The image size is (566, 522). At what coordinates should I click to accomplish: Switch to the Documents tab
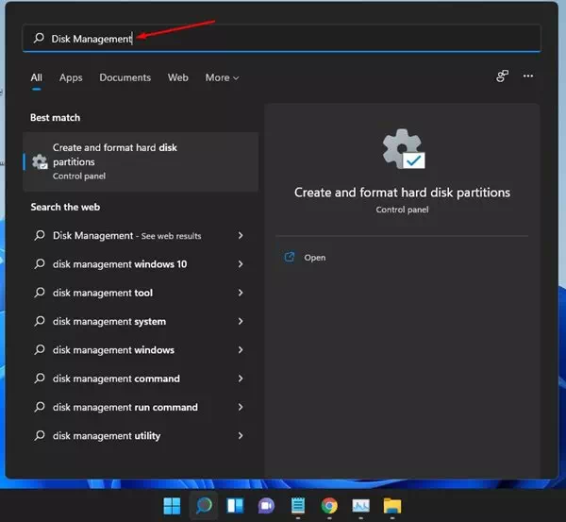coord(125,77)
